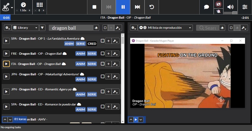Play SPA Dragon Ball OP 1 song

(6, 41)
